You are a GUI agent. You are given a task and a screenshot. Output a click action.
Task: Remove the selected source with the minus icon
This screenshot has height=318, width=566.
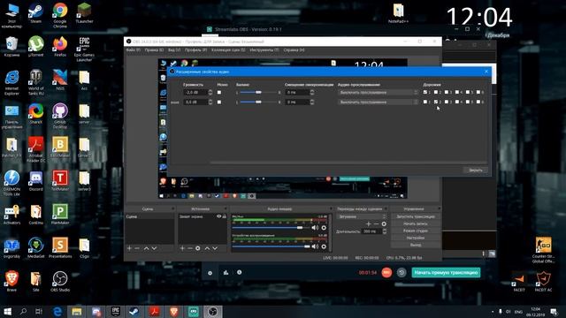pos(190,248)
